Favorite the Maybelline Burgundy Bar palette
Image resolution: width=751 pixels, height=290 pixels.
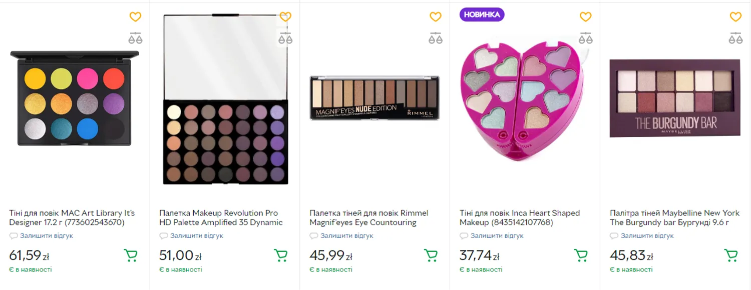pos(735,17)
